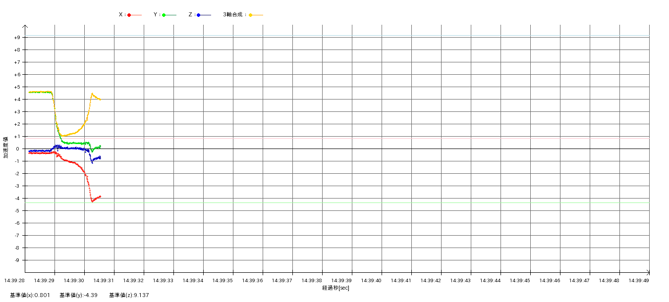Screen dimensions: 669x302
Task: Click the 14:39:28 time axis label
Action: tap(14, 280)
